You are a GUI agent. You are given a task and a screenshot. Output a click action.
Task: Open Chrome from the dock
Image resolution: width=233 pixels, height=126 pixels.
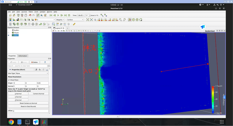click(11, 122)
